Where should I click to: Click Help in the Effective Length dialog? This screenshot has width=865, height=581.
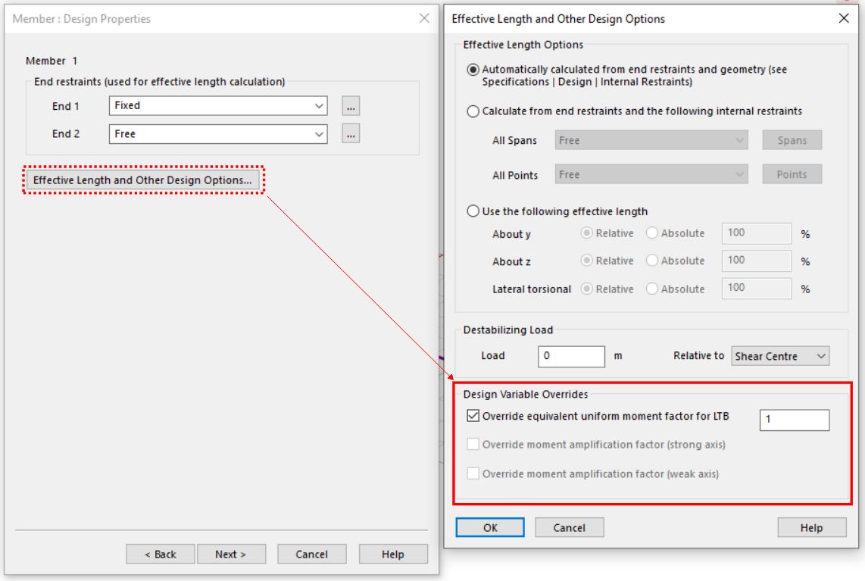(x=811, y=527)
